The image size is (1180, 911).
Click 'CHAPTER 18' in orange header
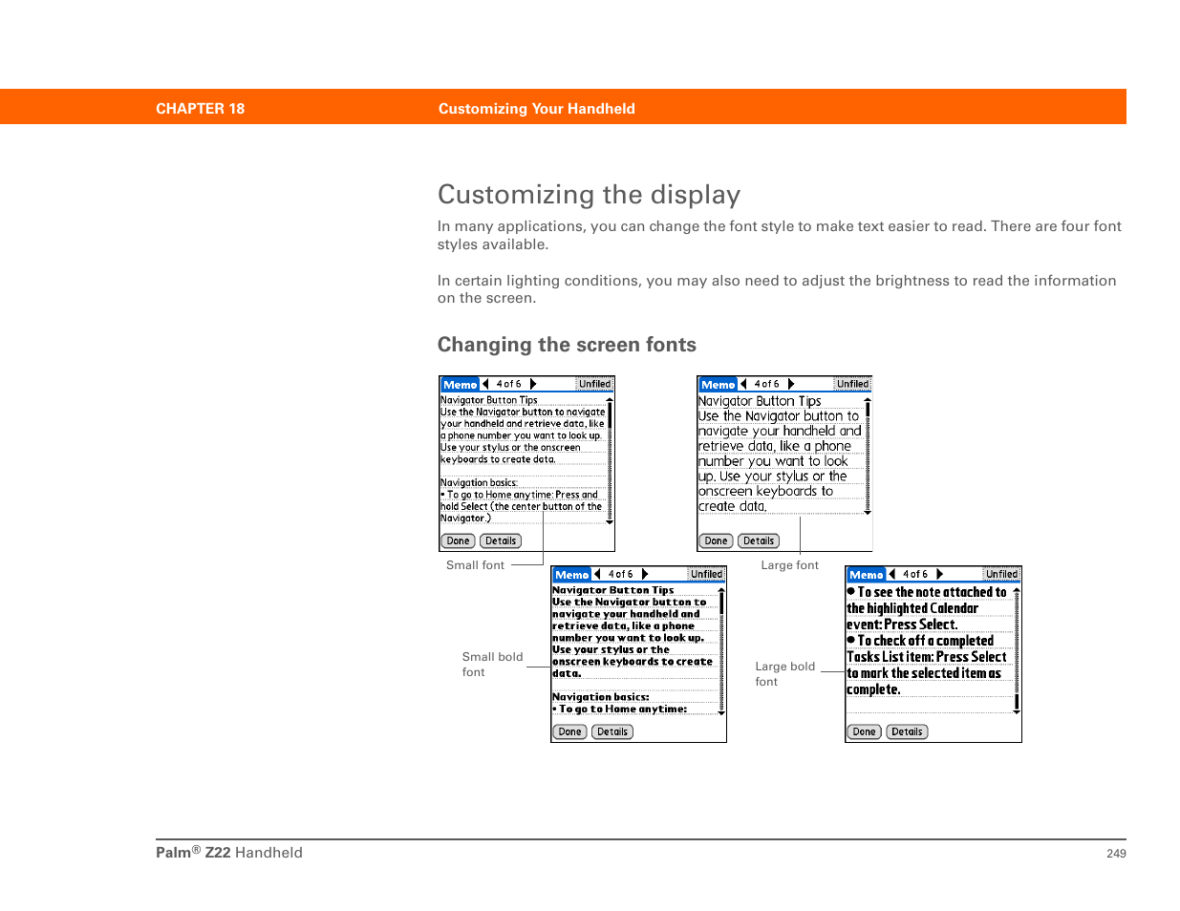pos(200,109)
